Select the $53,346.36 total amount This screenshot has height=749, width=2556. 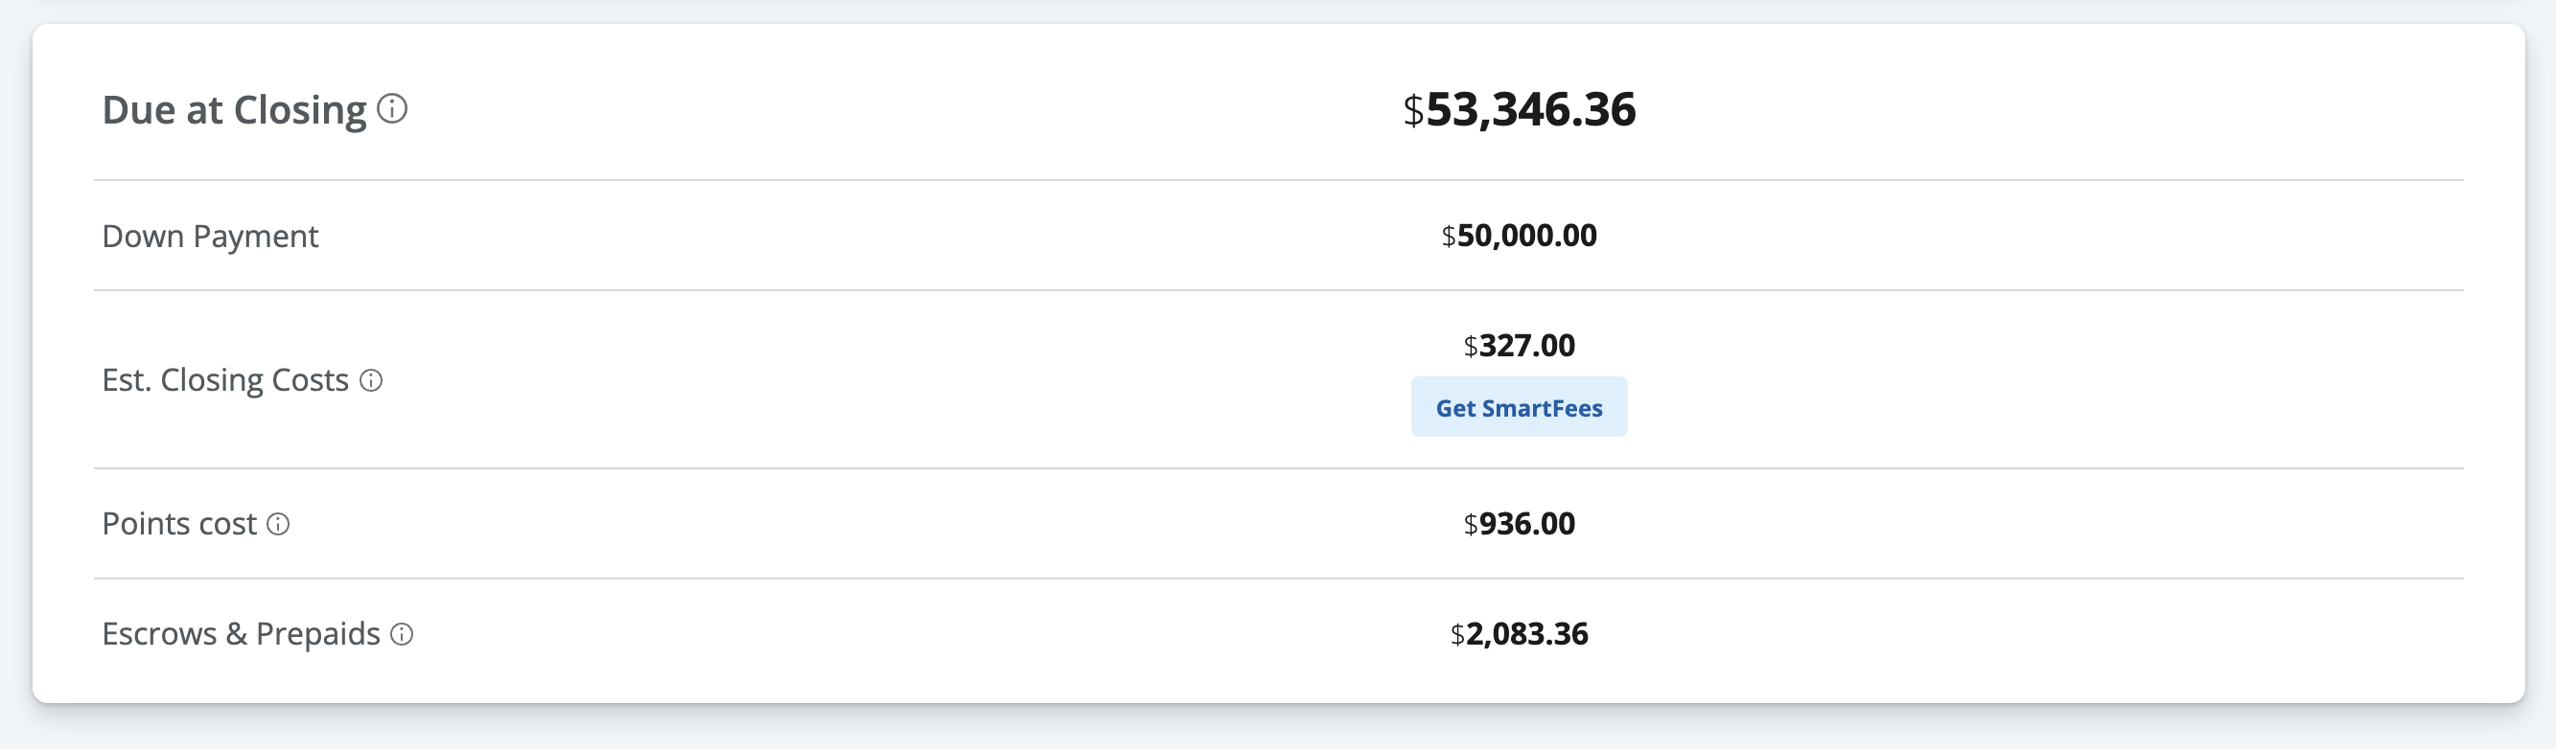click(x=1518, y=109)
